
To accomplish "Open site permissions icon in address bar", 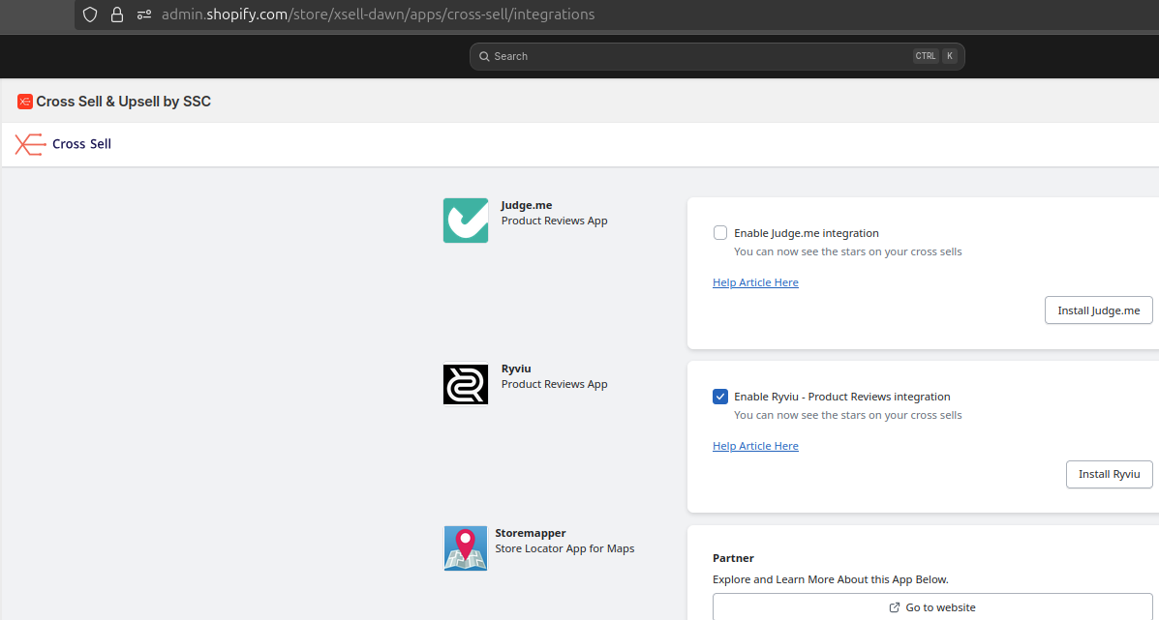I will [x=144, y=15].
